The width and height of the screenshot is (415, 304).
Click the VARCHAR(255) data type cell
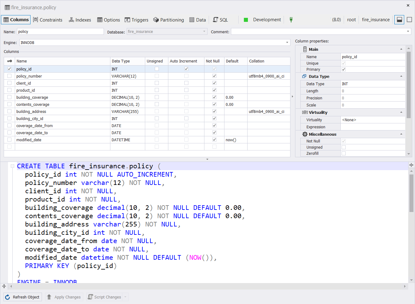(128, 111)
